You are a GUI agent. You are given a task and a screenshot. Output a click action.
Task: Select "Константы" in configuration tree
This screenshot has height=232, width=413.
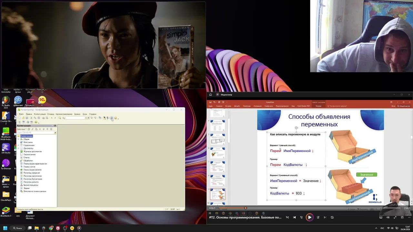[28, 142]
